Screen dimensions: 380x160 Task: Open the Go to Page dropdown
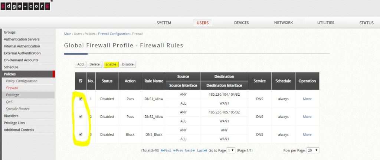[x=231, y=150]
